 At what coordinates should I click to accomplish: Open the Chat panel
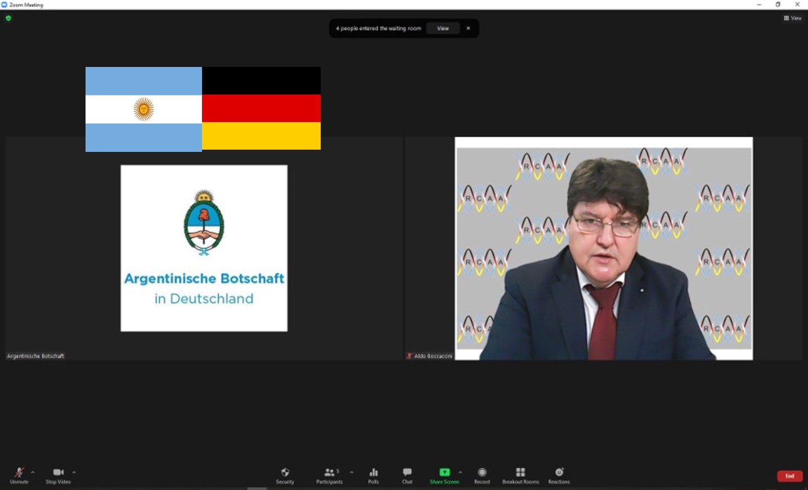tap(407, 475)
